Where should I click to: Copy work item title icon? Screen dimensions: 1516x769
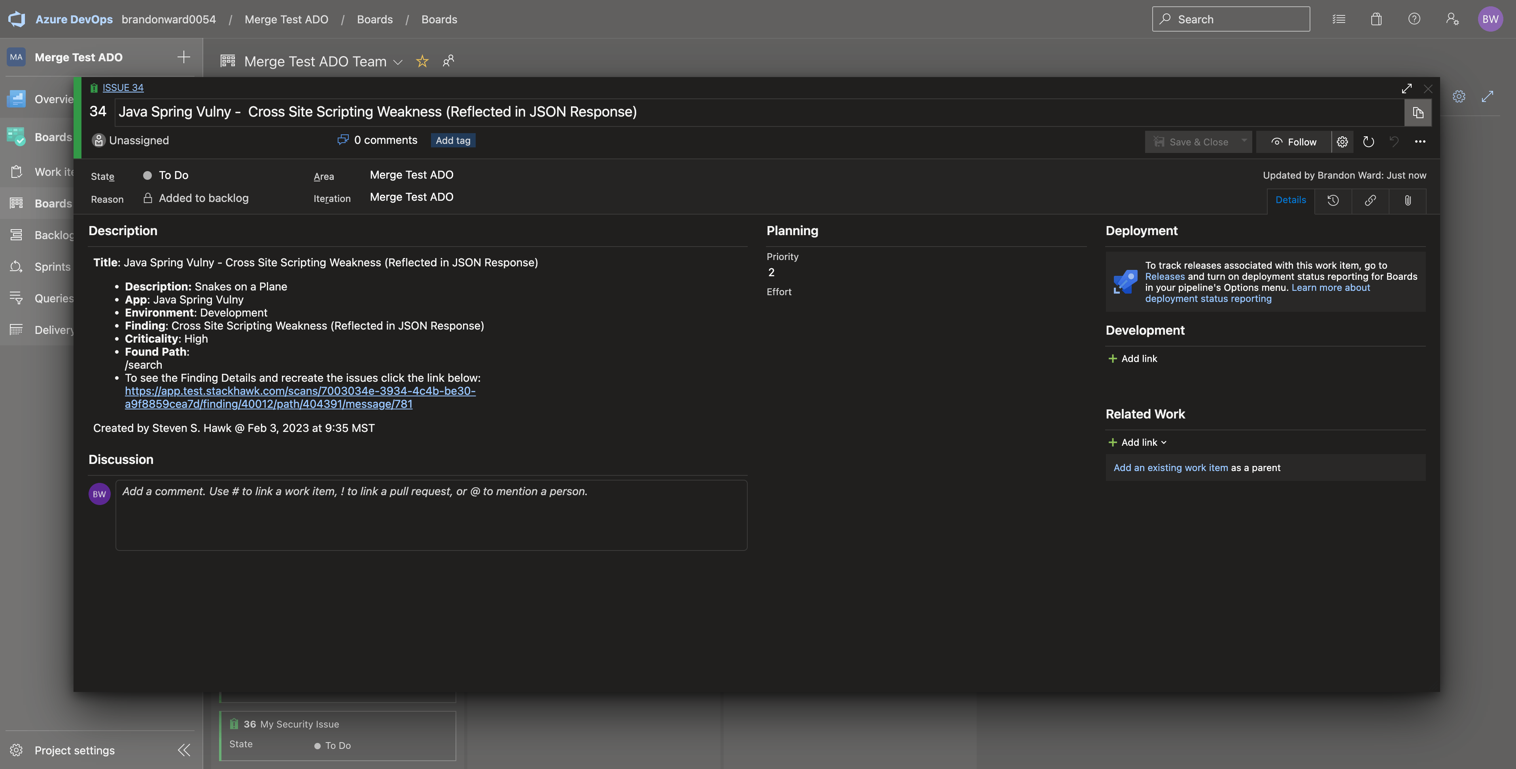pyautogui.click(x=1418, y=112)
